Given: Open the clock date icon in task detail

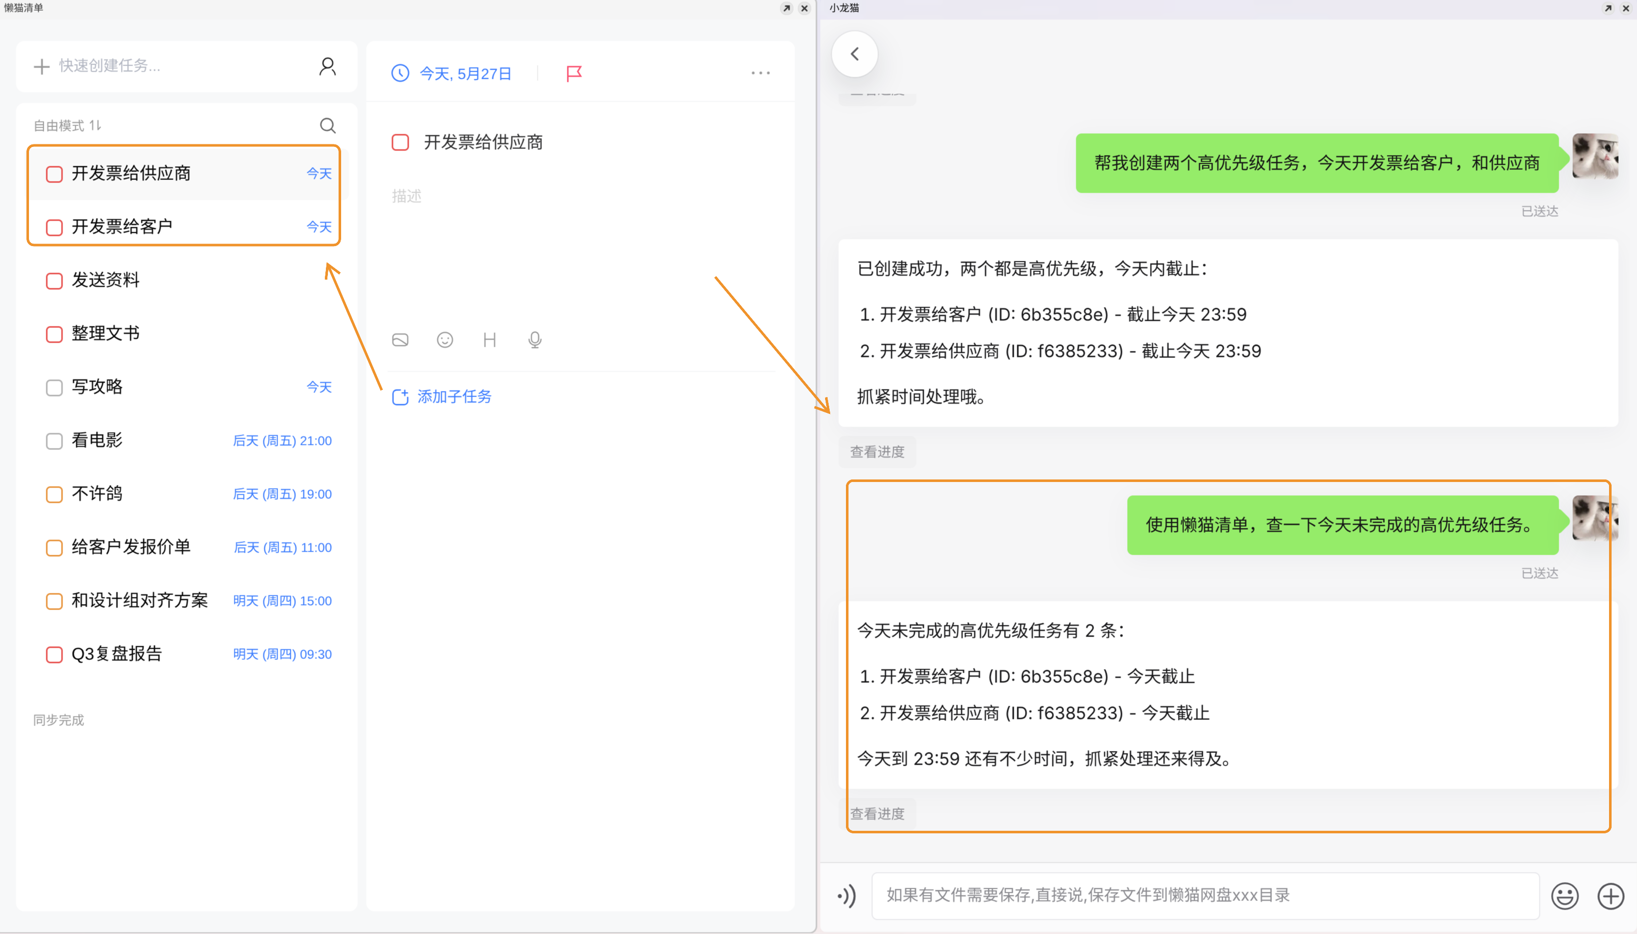Looking at the screenshot, I should coord(400,73).
